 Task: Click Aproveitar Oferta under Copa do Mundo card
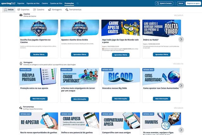pos(121,55)
